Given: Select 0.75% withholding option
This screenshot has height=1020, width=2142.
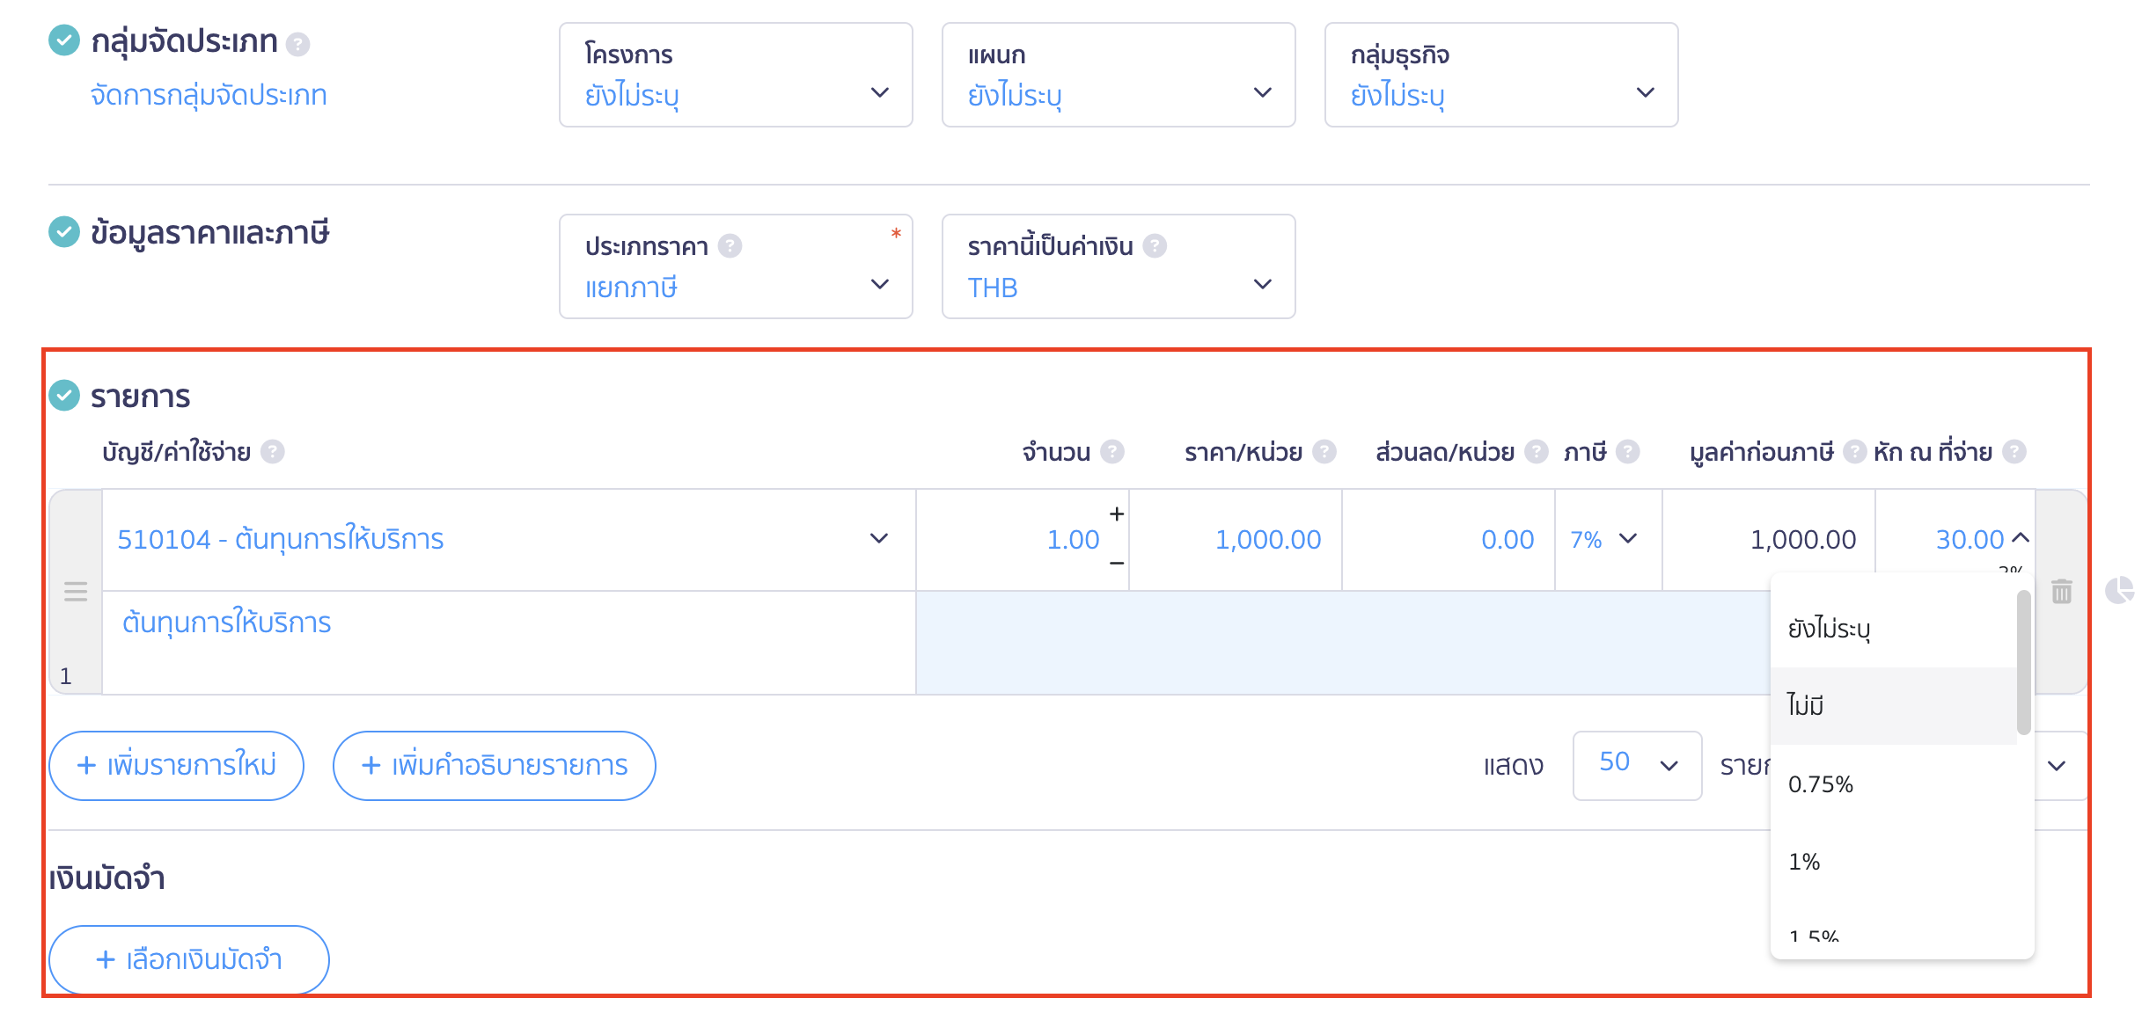Looking at the screenshot, I should point(1894,783).
